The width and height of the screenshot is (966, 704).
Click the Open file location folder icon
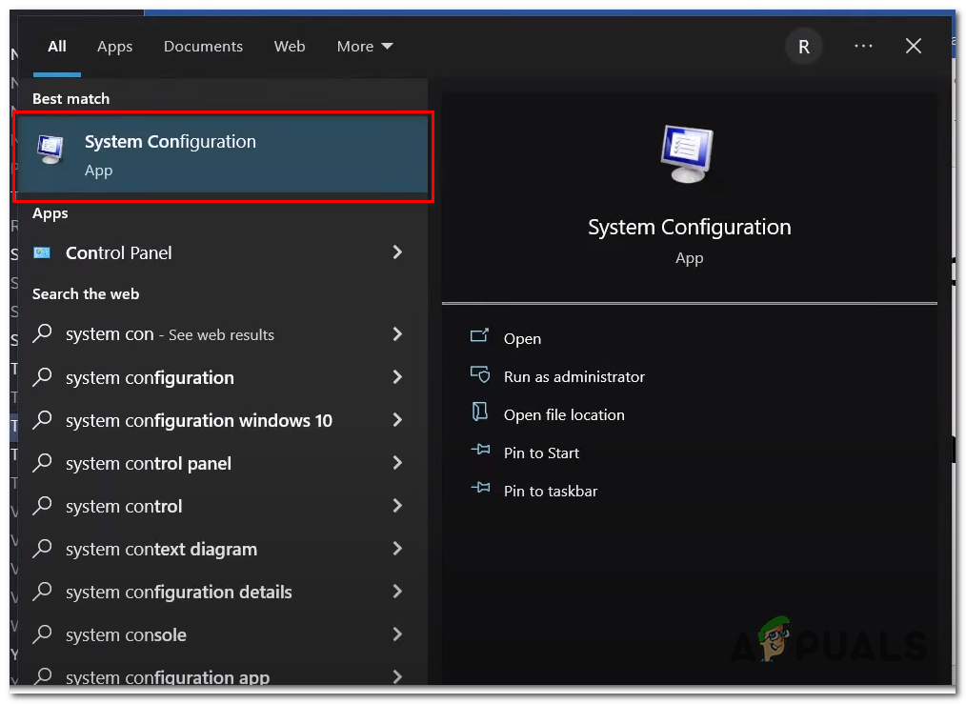479,413
